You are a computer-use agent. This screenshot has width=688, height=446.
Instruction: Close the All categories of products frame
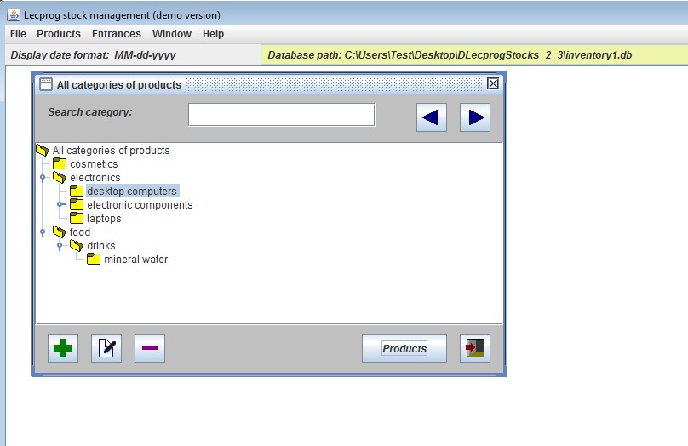493,83
